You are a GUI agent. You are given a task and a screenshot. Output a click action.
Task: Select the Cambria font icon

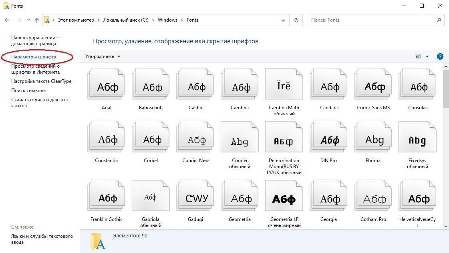pyautogui.click(x=240, y=84)
